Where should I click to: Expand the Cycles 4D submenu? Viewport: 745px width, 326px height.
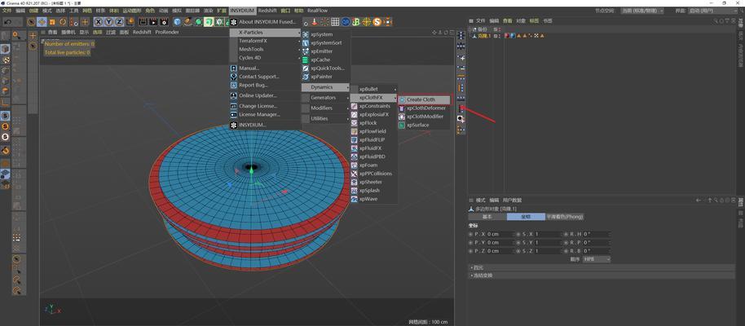tap(265, 58)
